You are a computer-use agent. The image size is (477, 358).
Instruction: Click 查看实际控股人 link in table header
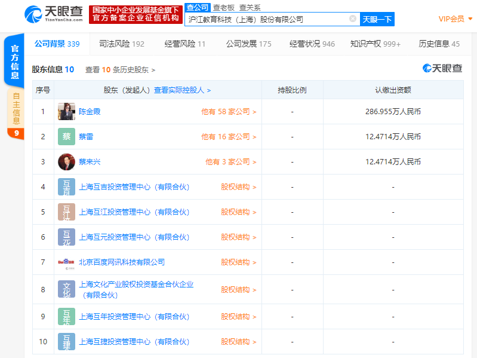click(x=182, y=90)
